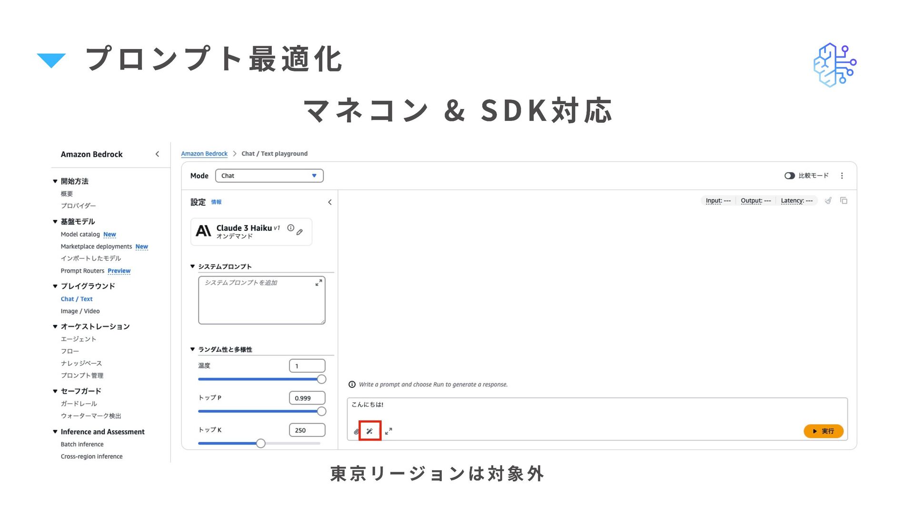Click the prompt optimization magic wand icon
This screenshot has height=514, width=914.
tap(369, 431)
